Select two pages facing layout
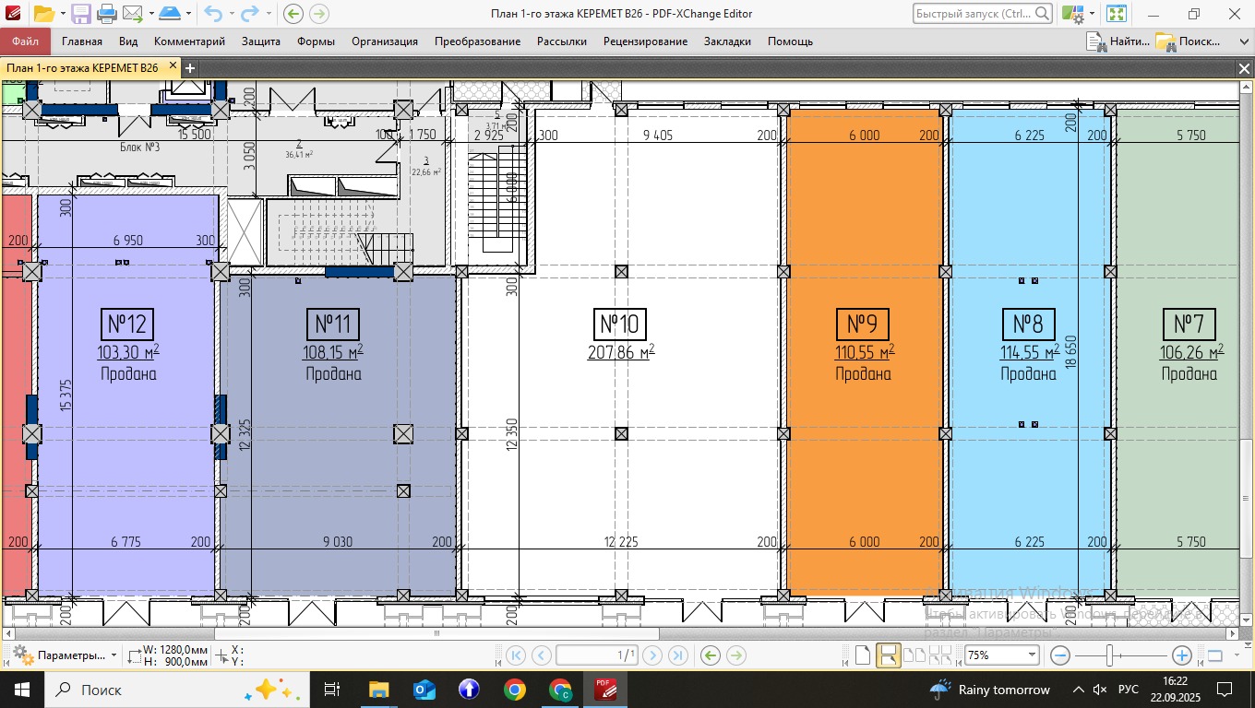This screenshot has width=1255, height=708. point(914,655)
